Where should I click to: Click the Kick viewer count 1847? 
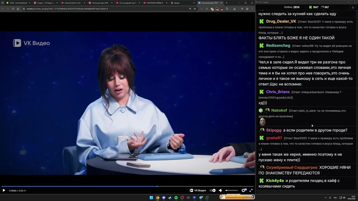tap(314, 7)
